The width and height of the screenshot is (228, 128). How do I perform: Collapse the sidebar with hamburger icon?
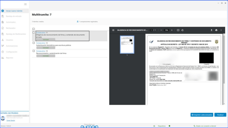25,4
